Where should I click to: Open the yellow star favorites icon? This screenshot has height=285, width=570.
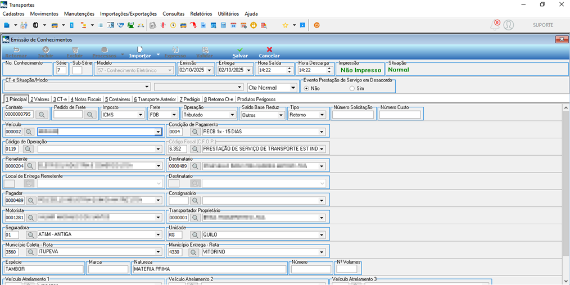tap(286, 25)
